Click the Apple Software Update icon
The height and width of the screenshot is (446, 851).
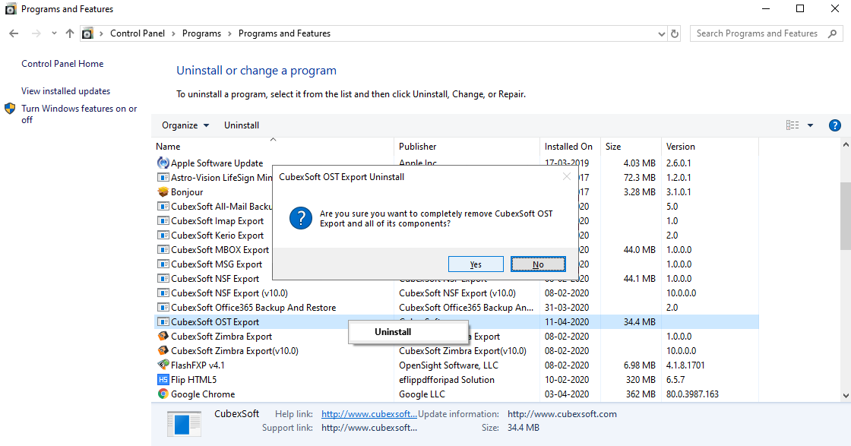163,163
